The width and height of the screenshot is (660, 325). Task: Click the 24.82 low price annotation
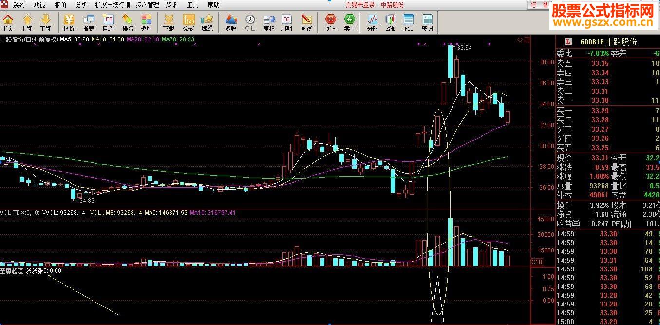tap(87, 200)
